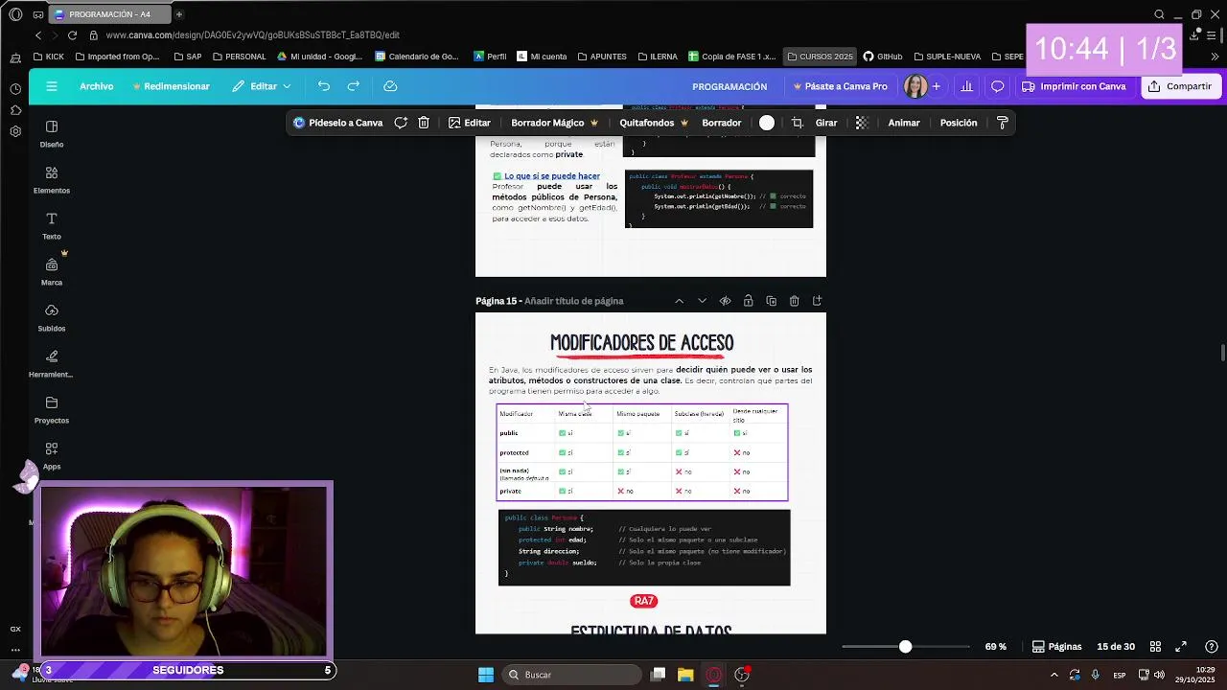Open the Canva hamburger main menu

point(52,86)
